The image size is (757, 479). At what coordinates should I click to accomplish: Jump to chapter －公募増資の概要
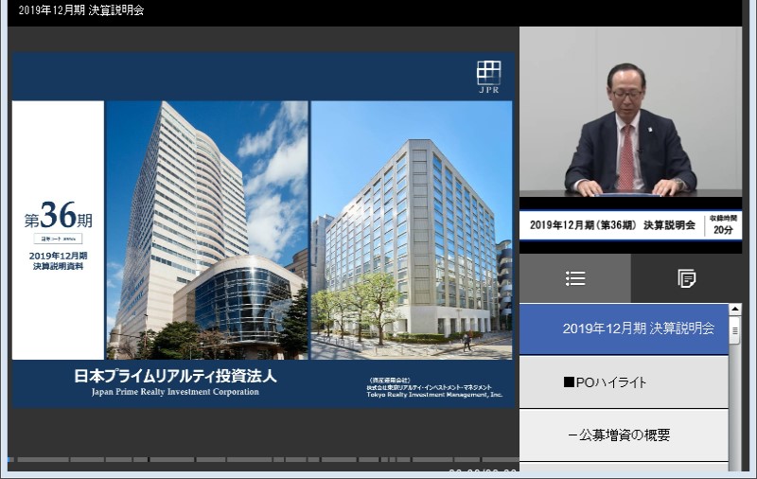point(624,435)
